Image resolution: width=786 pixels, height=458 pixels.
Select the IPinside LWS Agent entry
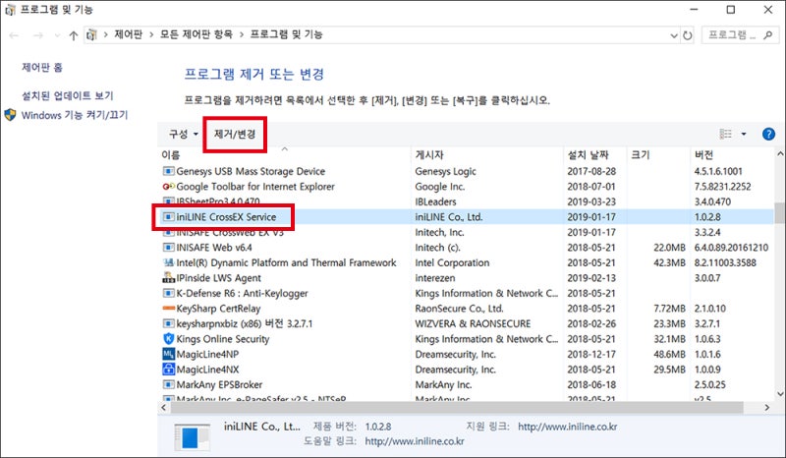point(466,277)
